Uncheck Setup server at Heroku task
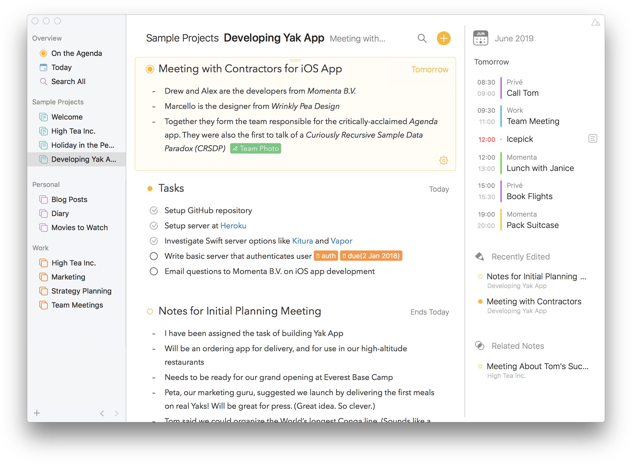The height and width of the screenshot is (464, 632). coord(153,225)
